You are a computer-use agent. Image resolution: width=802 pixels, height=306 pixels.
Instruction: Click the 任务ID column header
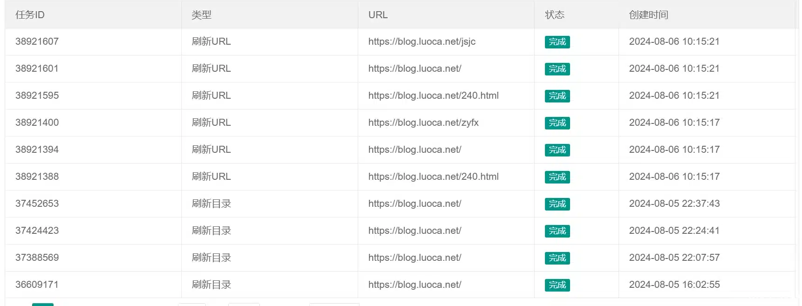point(30,15)
